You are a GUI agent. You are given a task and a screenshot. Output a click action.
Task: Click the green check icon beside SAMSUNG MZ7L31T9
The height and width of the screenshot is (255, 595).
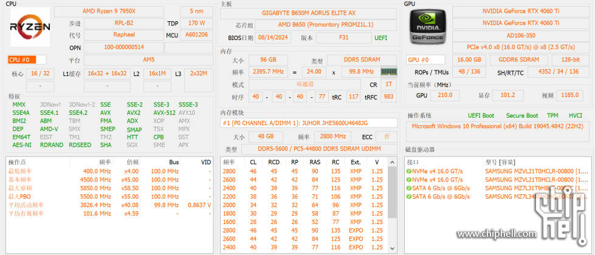(x=408, y=188)
